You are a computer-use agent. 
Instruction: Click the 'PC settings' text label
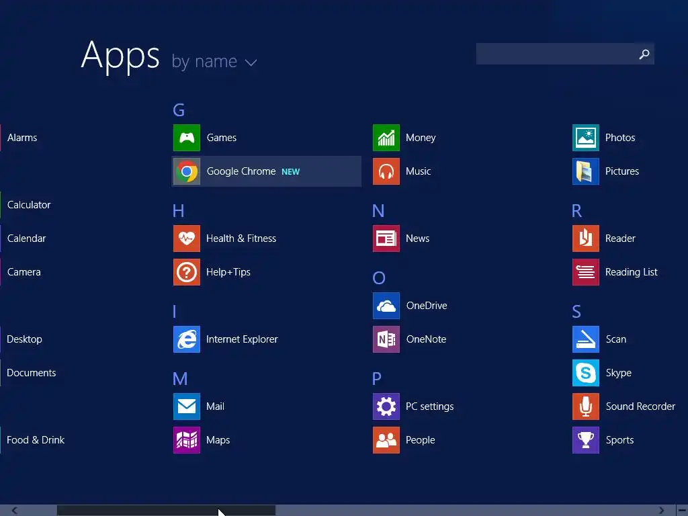429,406
